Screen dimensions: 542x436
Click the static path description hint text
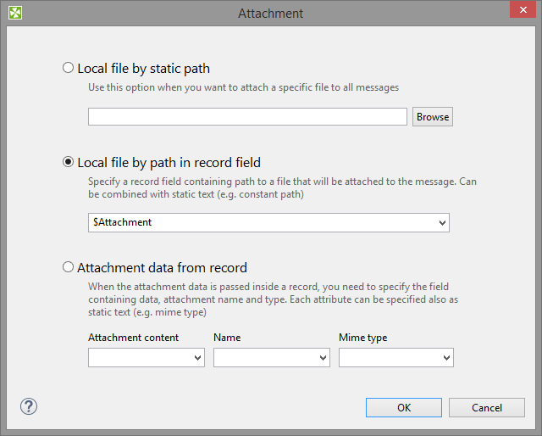(243, 87)
